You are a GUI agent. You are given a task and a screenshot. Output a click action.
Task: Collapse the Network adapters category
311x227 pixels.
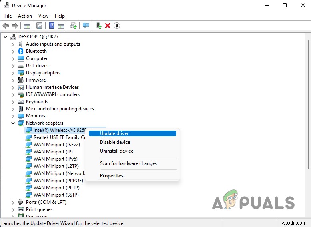(x=13, y=123)
